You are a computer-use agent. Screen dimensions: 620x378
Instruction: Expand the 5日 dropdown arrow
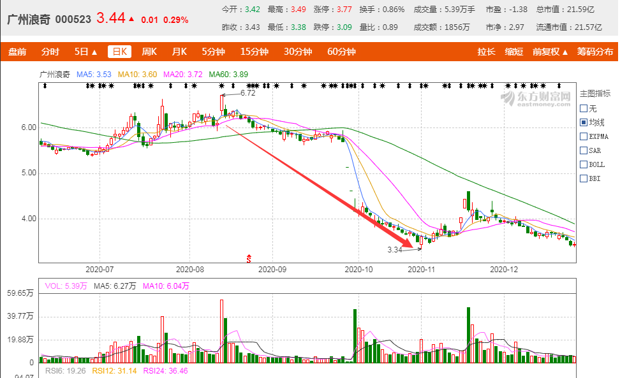coord(94,52)
